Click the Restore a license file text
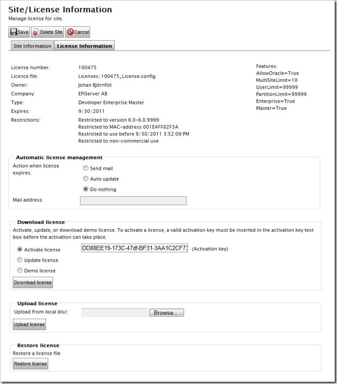The width and height of the screenshot is (337, 384). click(36, 353)
